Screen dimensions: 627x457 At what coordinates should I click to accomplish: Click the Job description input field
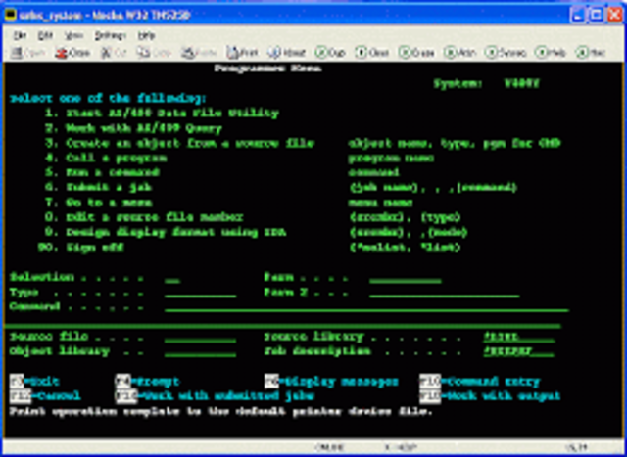coord(518,352)
